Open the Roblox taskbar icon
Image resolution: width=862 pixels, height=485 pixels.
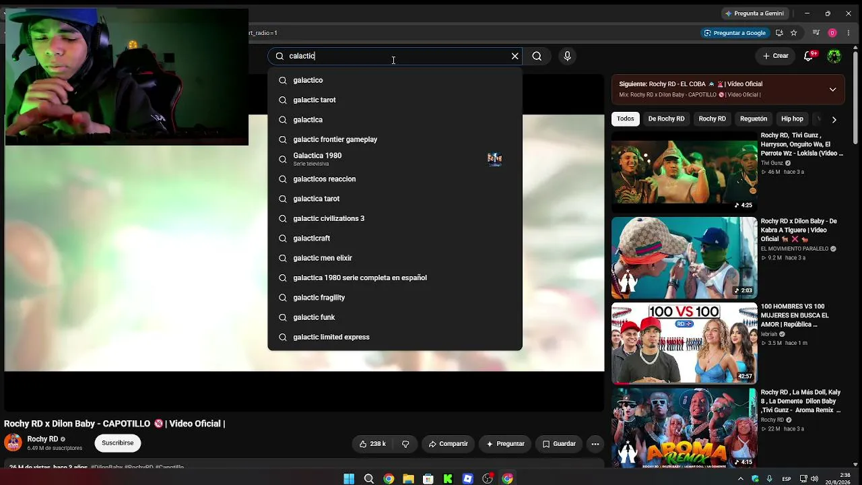(x=468, y=479)
